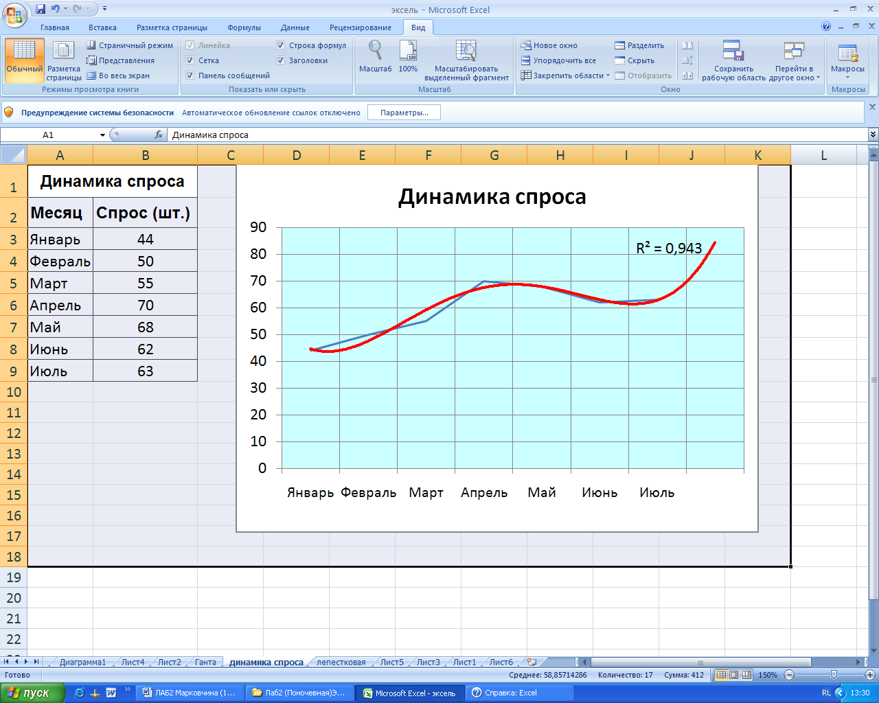The height and width of the screenshot is (703, 879).
Task: Open a new window (Новое окно)
Action: click(549, 45)
